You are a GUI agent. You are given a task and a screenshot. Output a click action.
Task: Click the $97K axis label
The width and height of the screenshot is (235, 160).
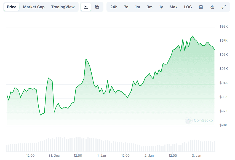(223, 41)
